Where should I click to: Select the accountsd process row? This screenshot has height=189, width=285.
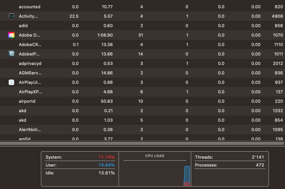(142, 7)
